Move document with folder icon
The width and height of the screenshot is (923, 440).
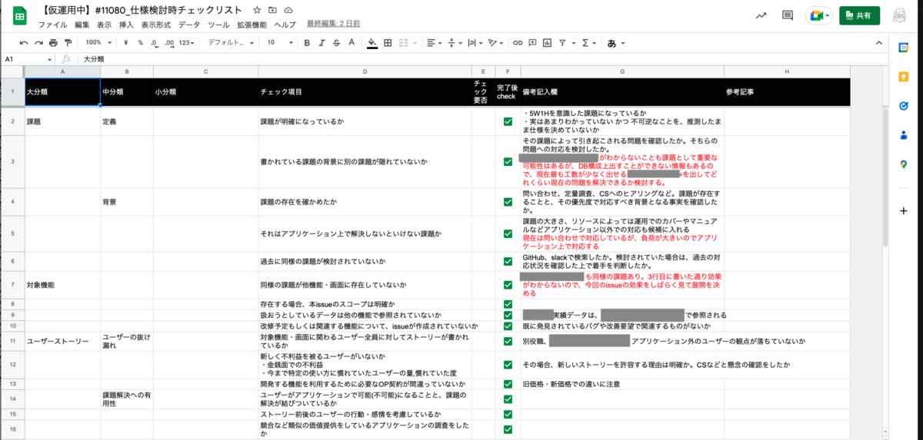273,10
